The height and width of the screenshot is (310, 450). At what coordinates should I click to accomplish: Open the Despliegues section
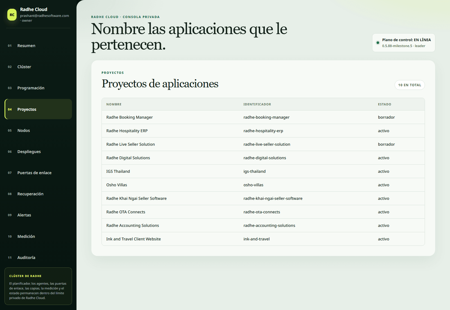coord(38,152)
